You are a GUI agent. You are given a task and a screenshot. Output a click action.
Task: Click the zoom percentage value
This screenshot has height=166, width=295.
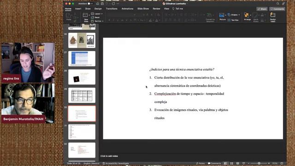pyautogui.click(x=275, y=163)
